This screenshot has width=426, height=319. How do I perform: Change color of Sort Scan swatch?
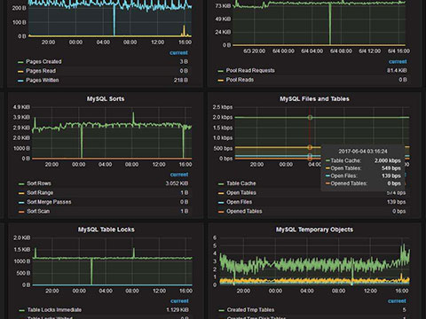point(21,212)
